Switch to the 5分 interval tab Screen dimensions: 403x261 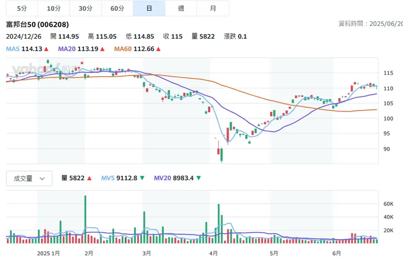[x=22, y=8]
